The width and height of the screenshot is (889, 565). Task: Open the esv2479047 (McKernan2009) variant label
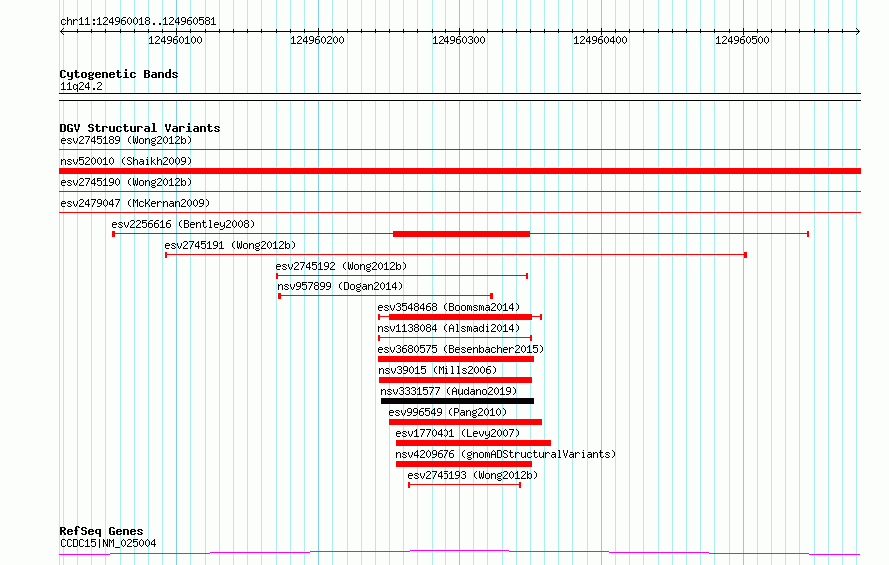135,203
